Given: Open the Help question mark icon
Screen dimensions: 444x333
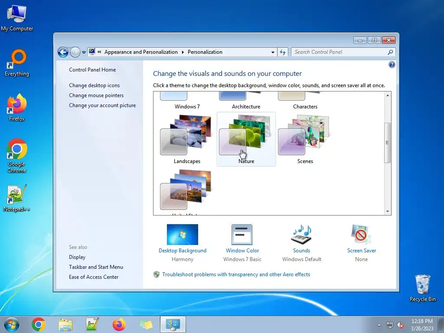Looking at the screenshot, I should coord(392,65).
